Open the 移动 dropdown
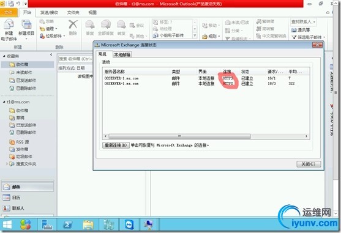The height and width of the screenshot is (233, 341). [x=211, y=26]
